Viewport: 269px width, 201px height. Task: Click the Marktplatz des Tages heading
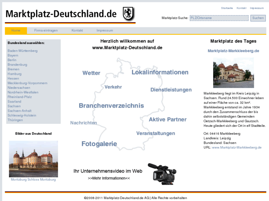tap(233, 41)
